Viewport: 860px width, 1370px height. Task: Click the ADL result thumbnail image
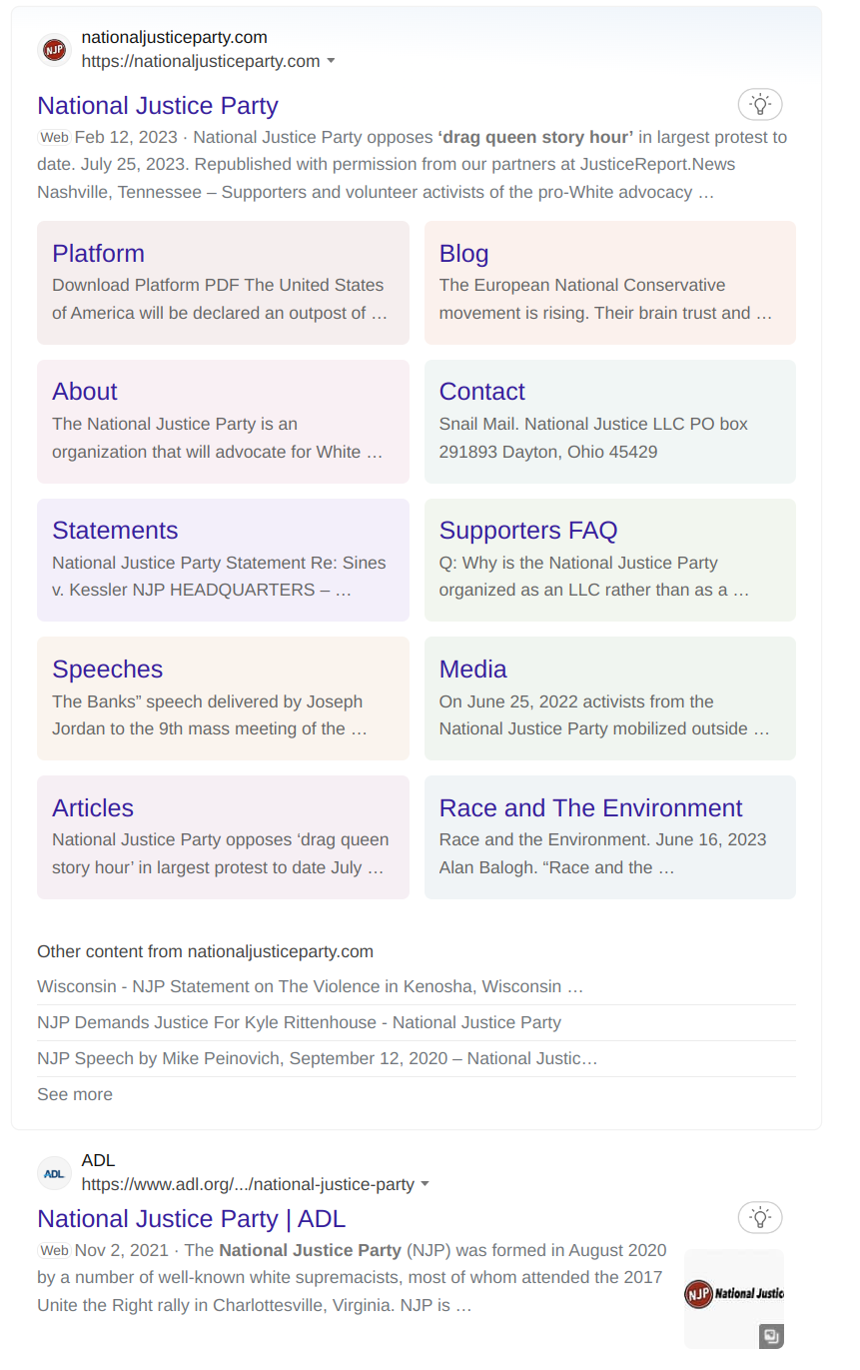(x=733, y=1293)
